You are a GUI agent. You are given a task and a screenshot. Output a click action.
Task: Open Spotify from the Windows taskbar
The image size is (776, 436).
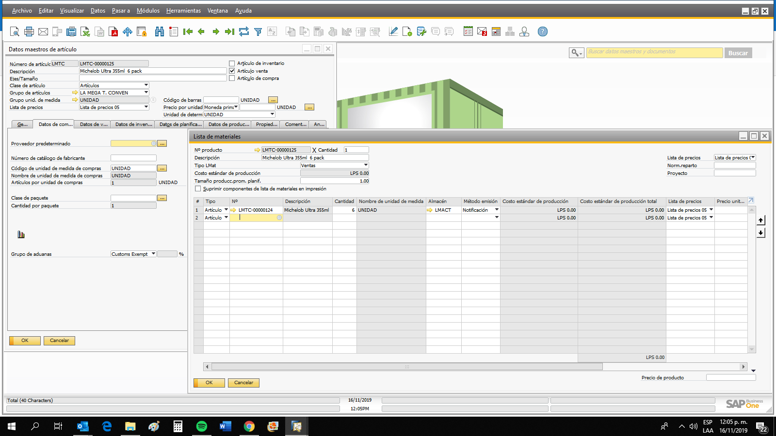click(x=201, y=426)
